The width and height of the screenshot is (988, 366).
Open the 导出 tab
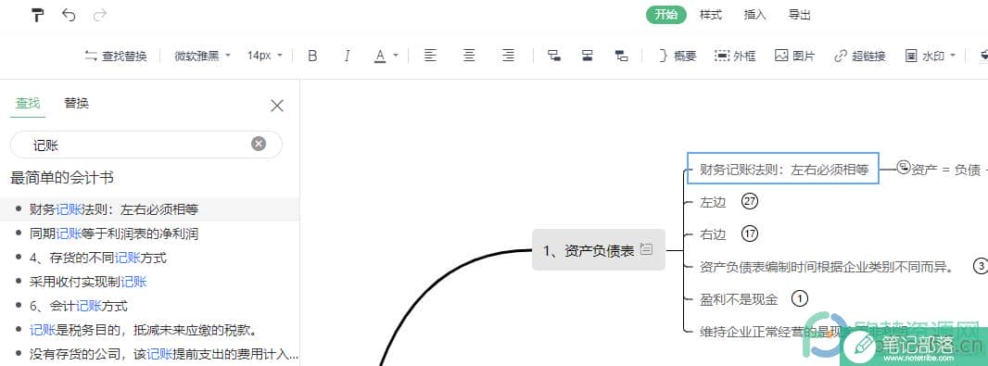pos(800,15)
